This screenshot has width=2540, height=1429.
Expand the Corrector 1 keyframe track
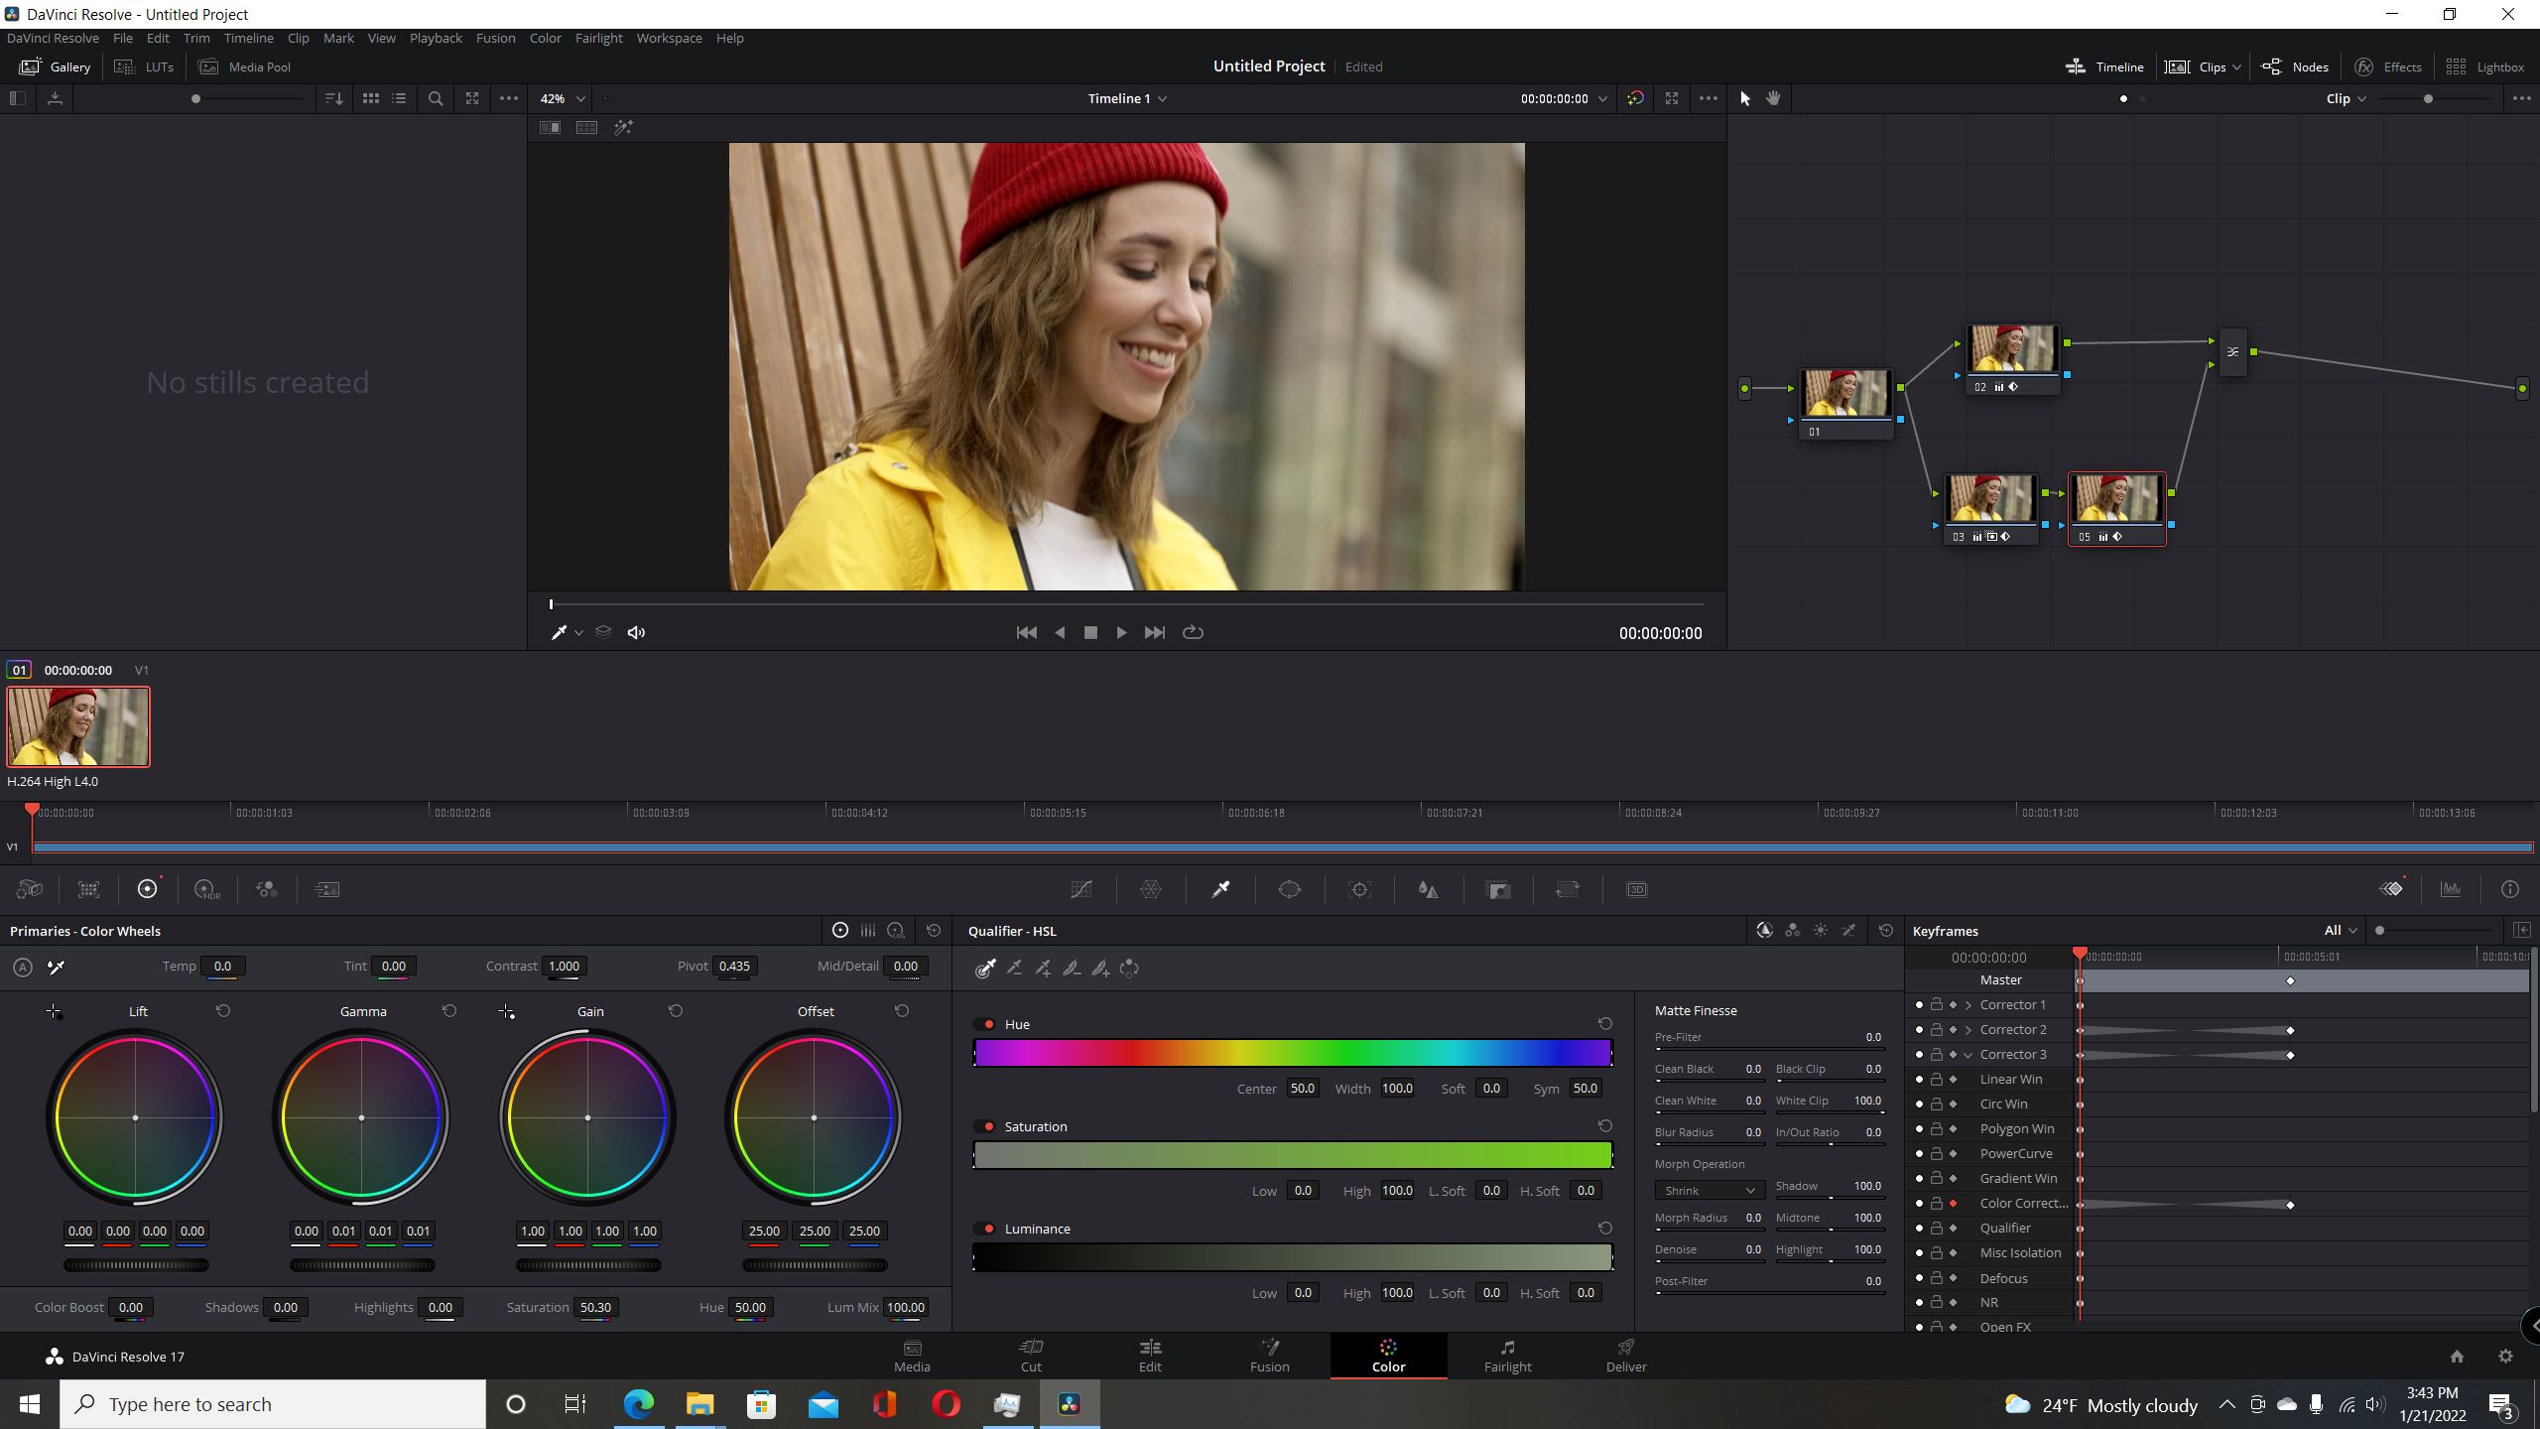click(1968, 1004)
